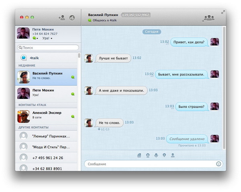Select the contact +7 495 961 24 26
This screenshot has height=192, width=241.
point(47,158)
